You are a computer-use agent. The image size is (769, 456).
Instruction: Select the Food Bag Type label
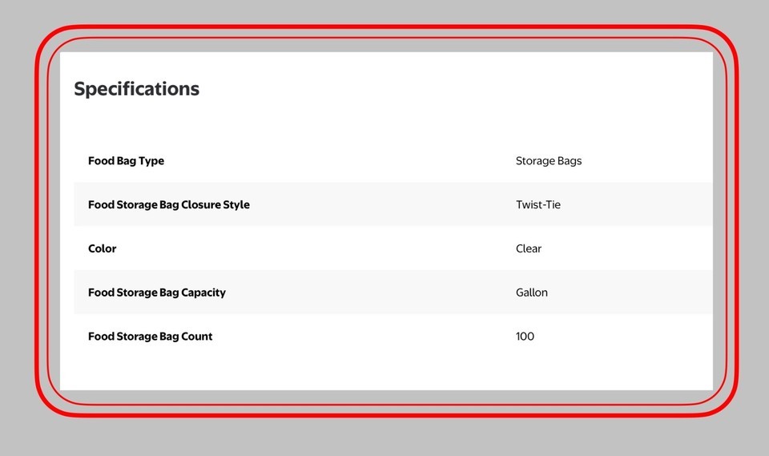pos(126,161)
